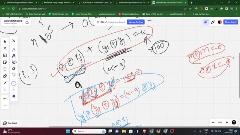Zoom in with the plus button
This screenshot has height=135, width=240.
(x=227, y=123)
